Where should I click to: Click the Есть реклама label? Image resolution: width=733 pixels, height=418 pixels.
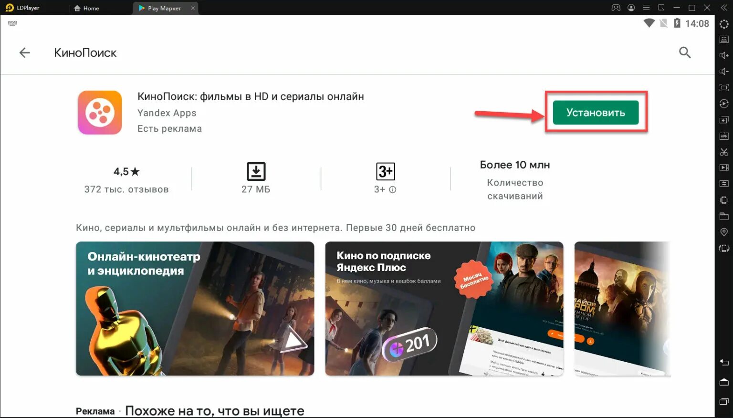169,129
